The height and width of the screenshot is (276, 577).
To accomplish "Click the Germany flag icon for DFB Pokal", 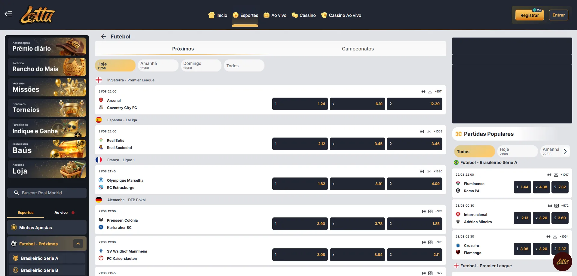I will (x=99, y=200).
